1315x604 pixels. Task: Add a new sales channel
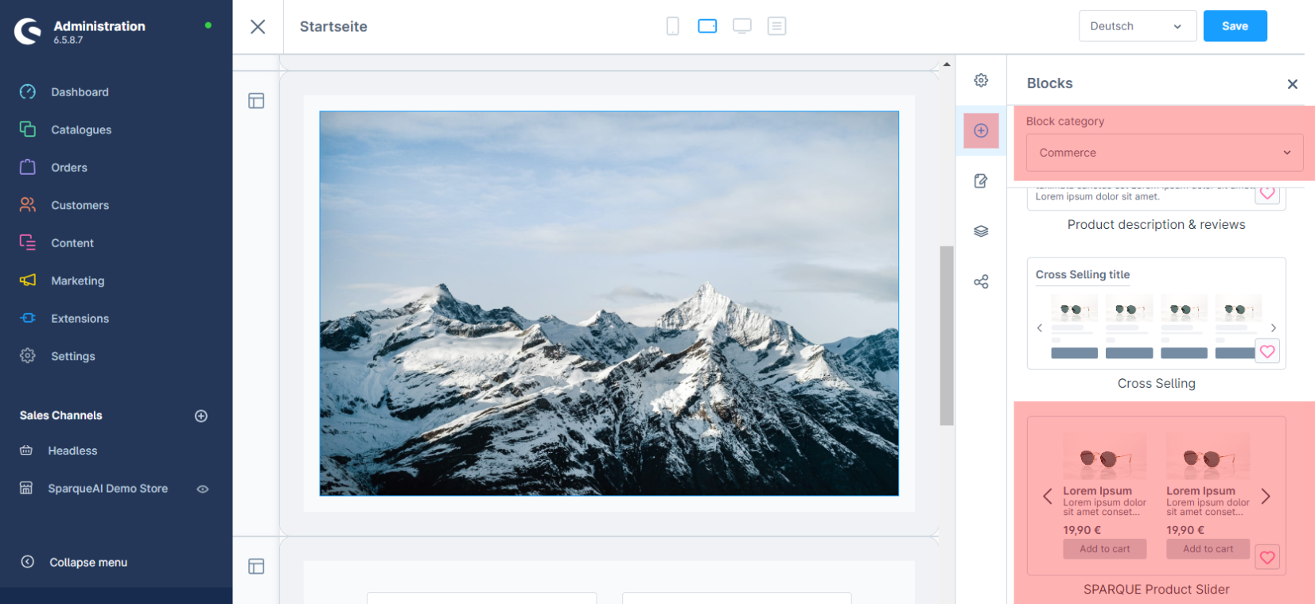tap(201, 416)
